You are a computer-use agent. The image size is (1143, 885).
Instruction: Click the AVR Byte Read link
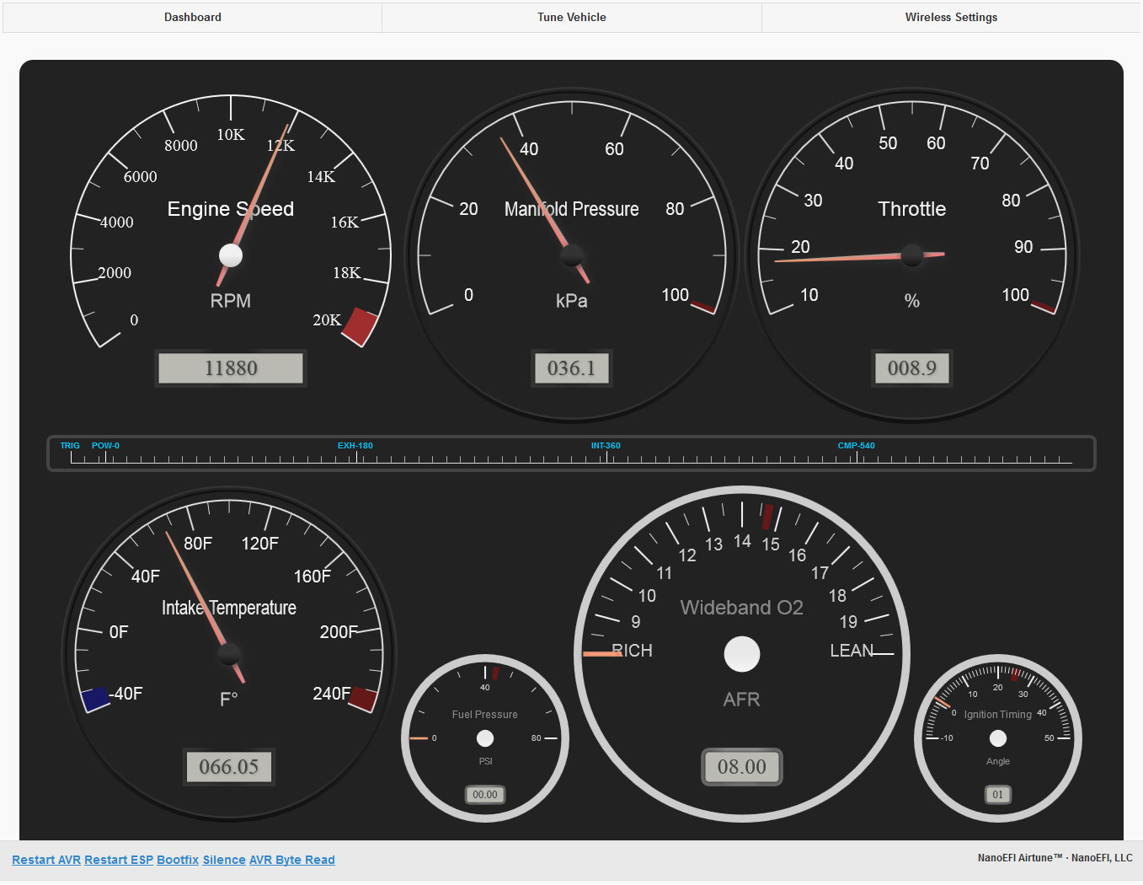[292, 860]
